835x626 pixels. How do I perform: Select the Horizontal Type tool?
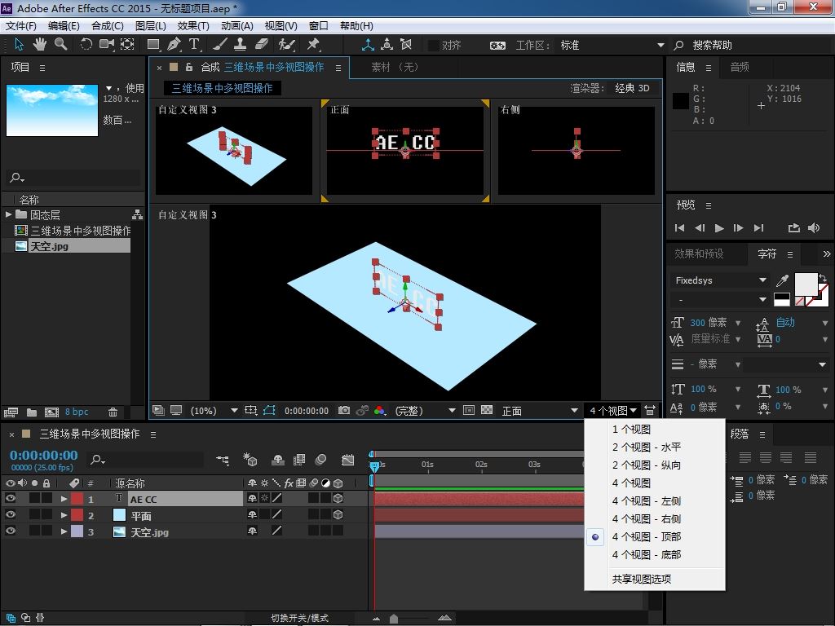(x=194, y=45)
